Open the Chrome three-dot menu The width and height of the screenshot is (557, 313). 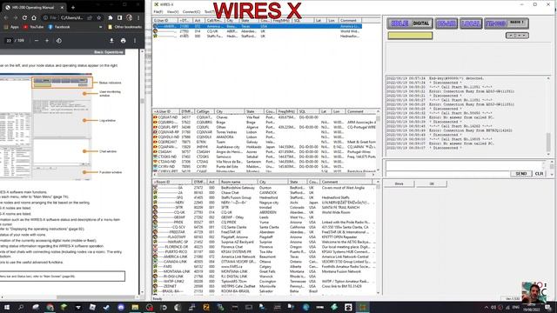(138, 17)
